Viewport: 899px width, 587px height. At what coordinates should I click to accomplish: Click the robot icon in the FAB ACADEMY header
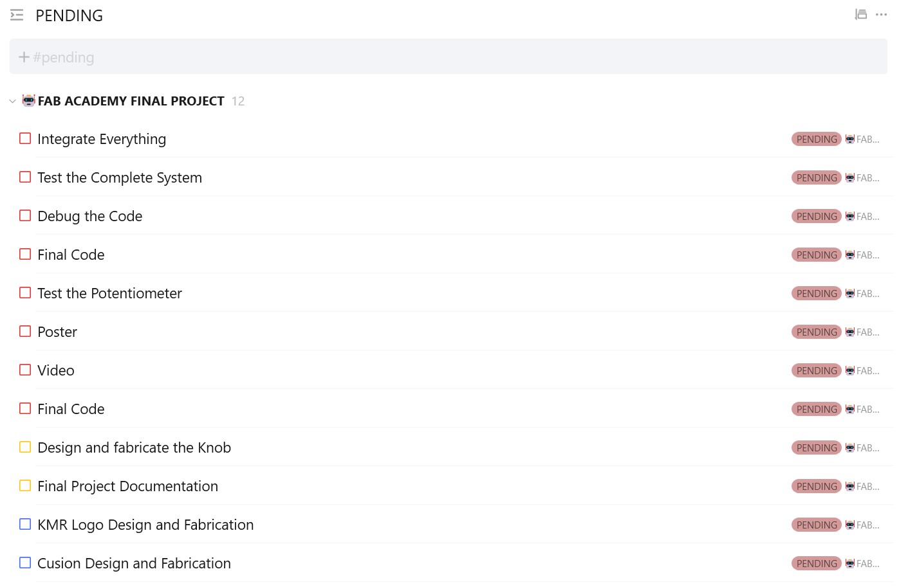[x=29, y=100]
